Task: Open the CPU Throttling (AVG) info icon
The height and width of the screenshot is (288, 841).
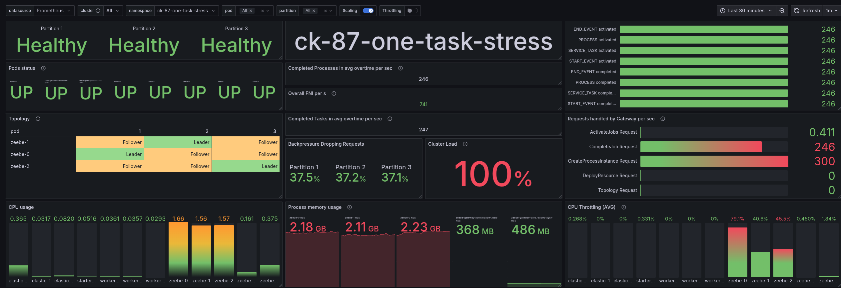Action: [x=624, y=207]
